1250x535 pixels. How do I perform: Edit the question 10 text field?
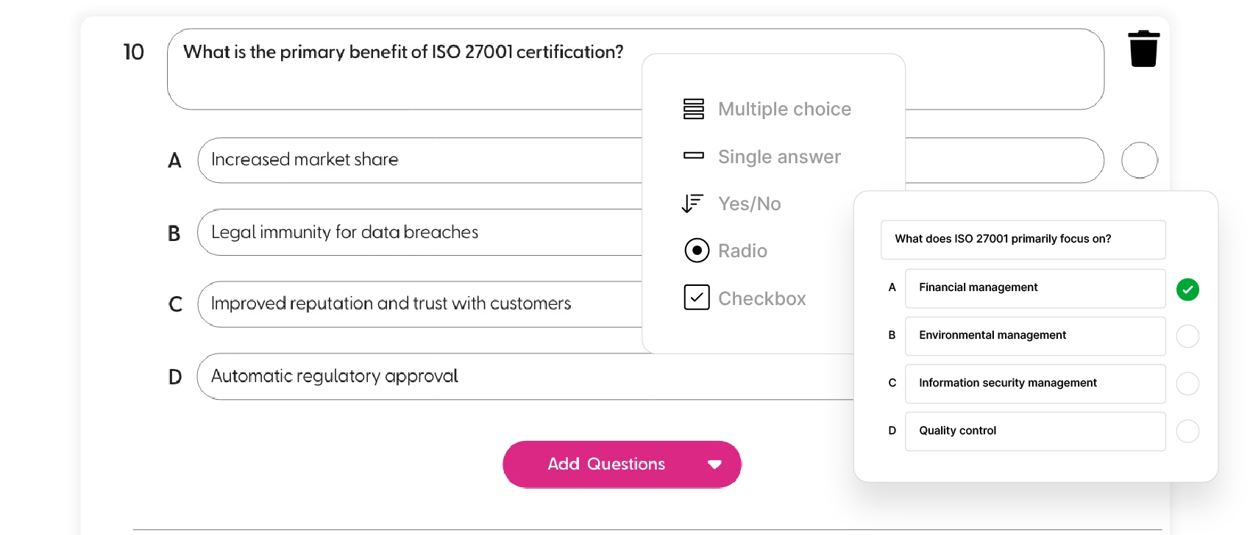(x=636, y=69)
